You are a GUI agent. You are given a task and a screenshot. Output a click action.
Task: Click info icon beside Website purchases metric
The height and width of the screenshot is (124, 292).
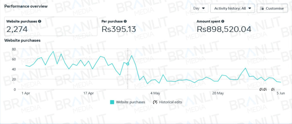point(40,21)
